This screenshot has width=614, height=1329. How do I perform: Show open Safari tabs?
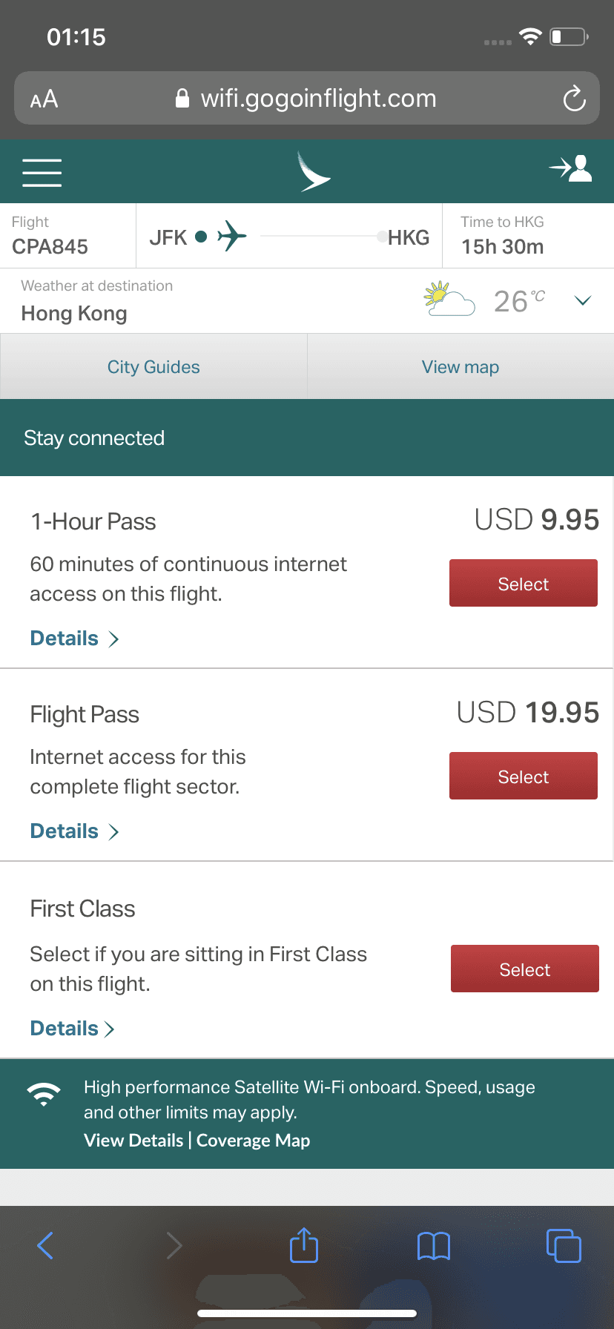564,1246
